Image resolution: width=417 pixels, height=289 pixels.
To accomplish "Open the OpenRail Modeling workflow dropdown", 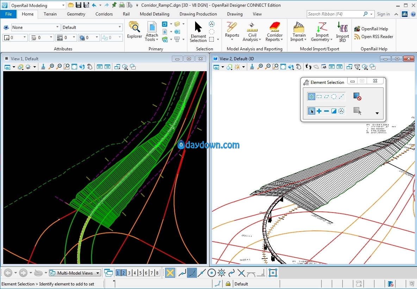I will (x=37, y=5).
